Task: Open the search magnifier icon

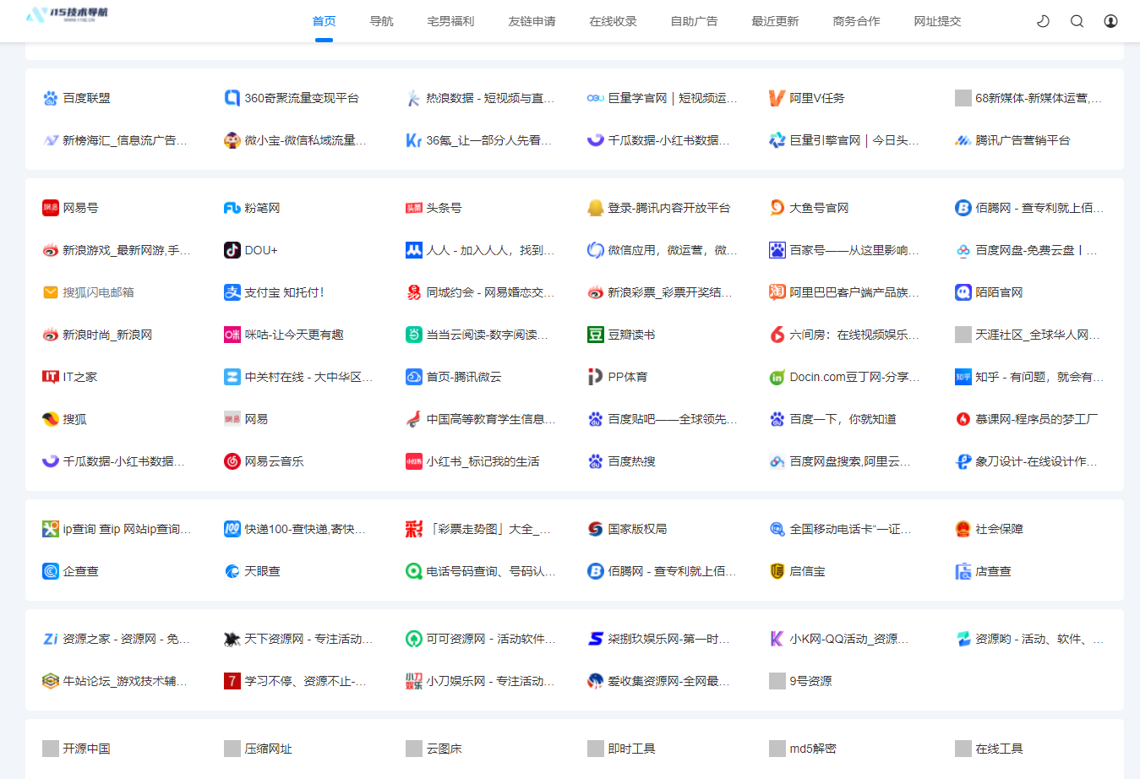Action: tap(1076, 20)
